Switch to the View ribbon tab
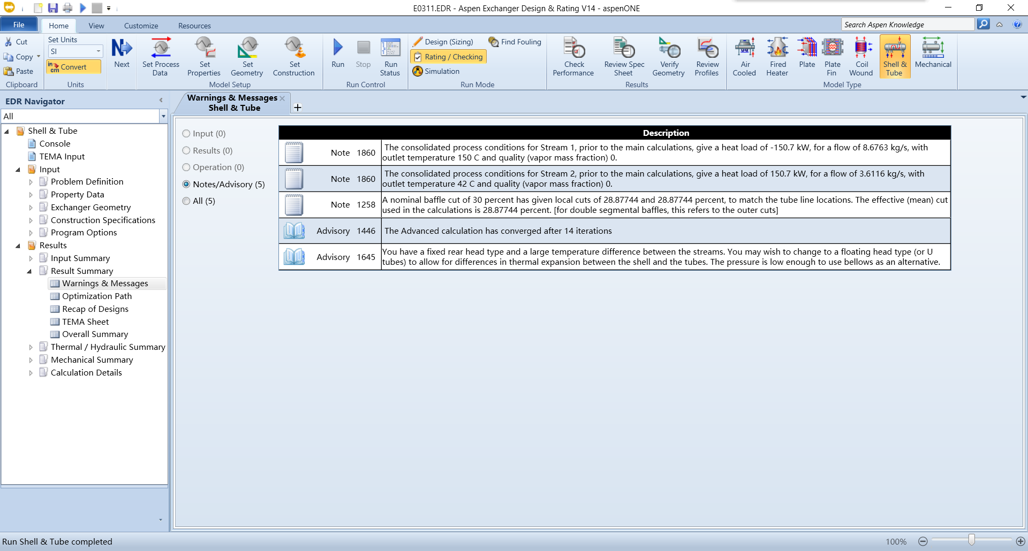The image size is (1028, 551). click(x=96, y=26)
